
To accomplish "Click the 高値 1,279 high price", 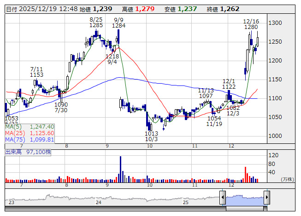I will 138,9.
